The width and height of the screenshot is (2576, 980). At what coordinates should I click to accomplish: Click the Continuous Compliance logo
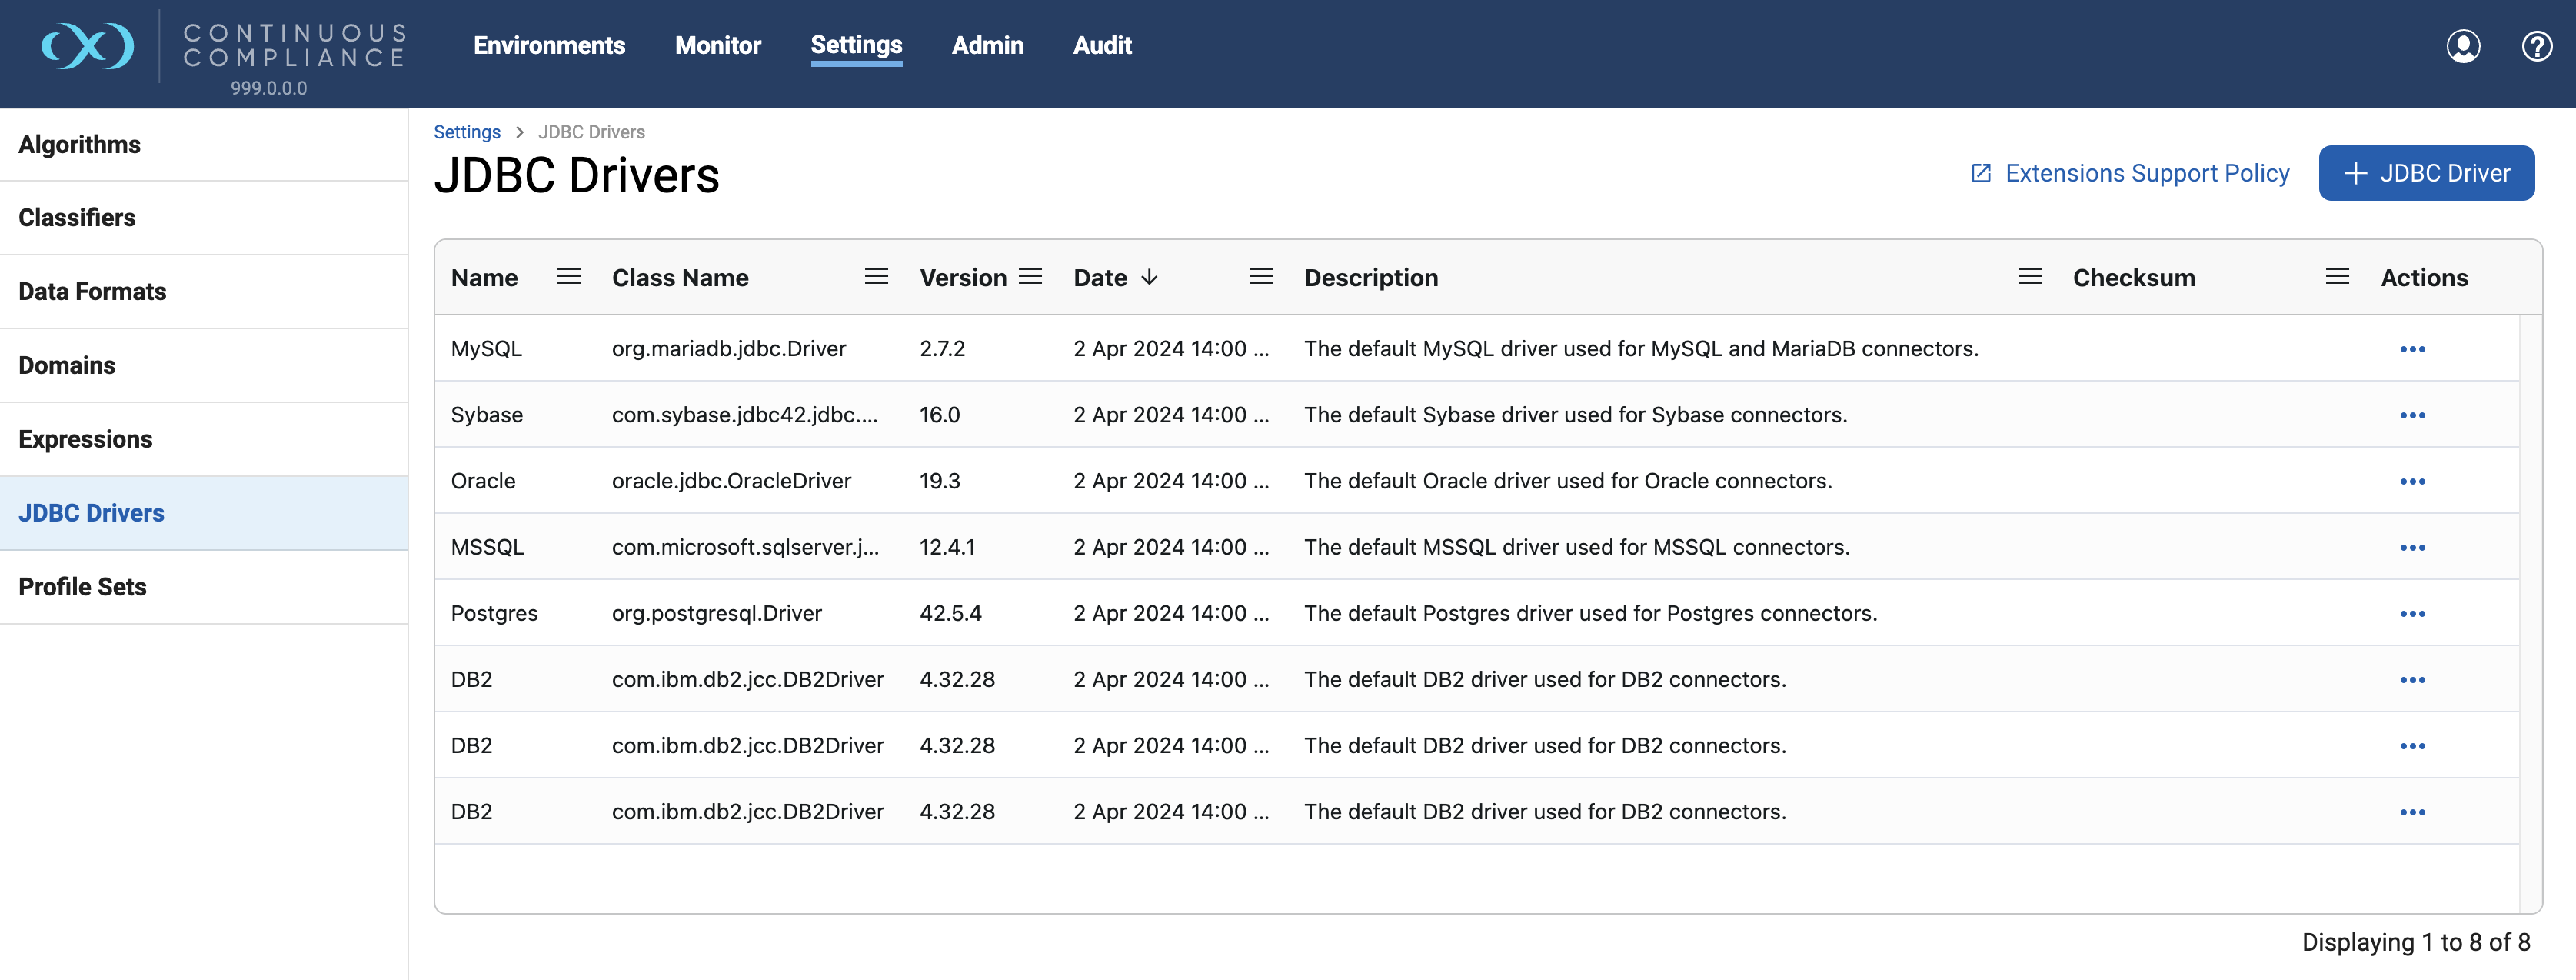tap(88, 46)
